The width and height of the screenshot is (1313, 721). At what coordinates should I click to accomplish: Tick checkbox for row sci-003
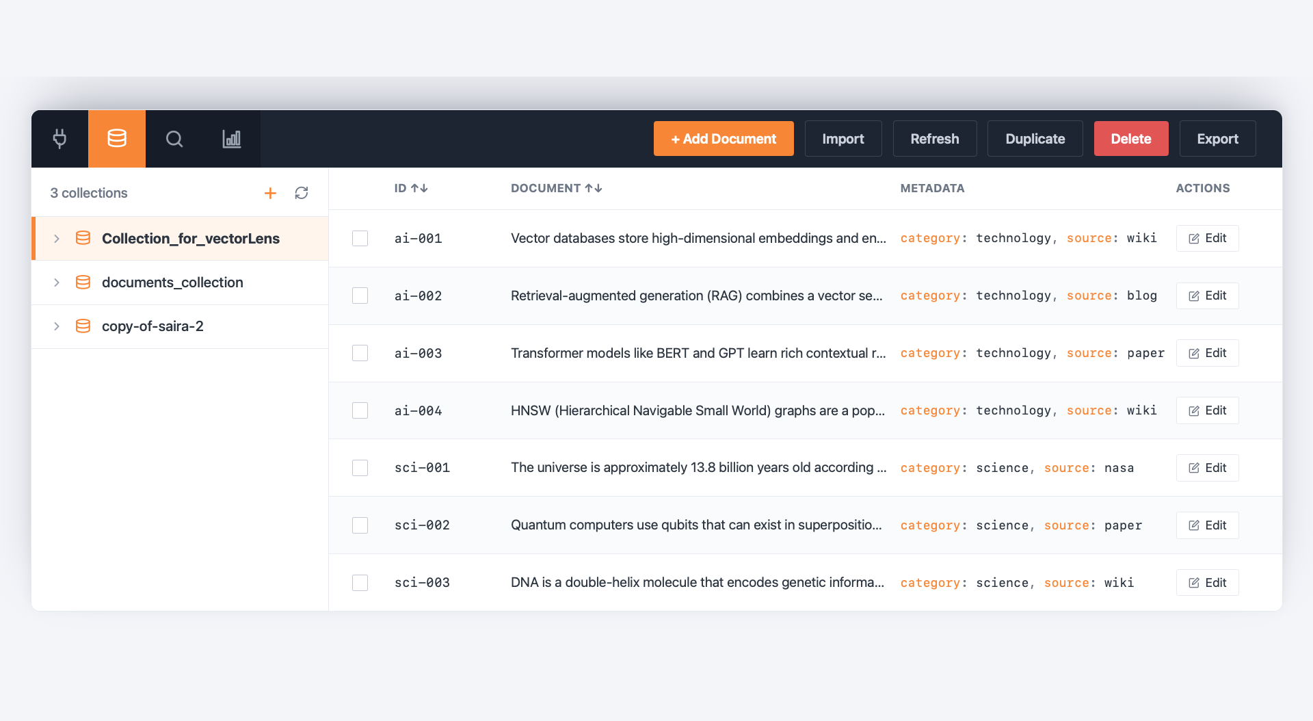360,583
